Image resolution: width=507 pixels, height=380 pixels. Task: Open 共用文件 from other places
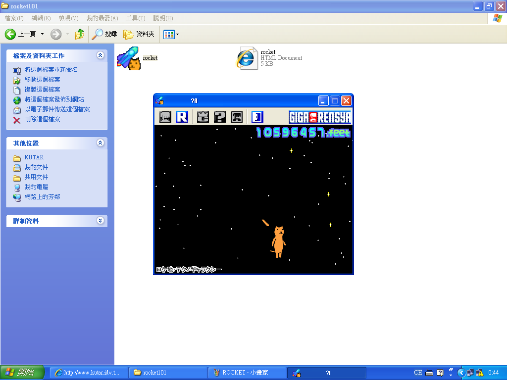[36, 177]
